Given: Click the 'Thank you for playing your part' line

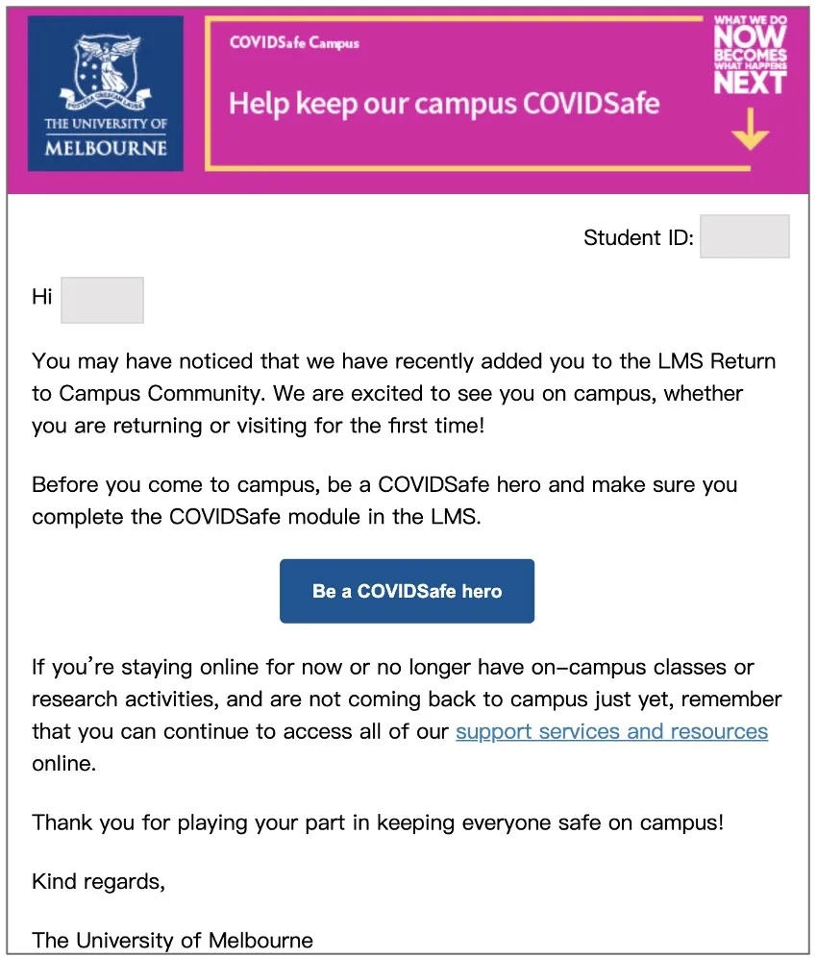Looking at the screenshot, I should tap(378, 822).
